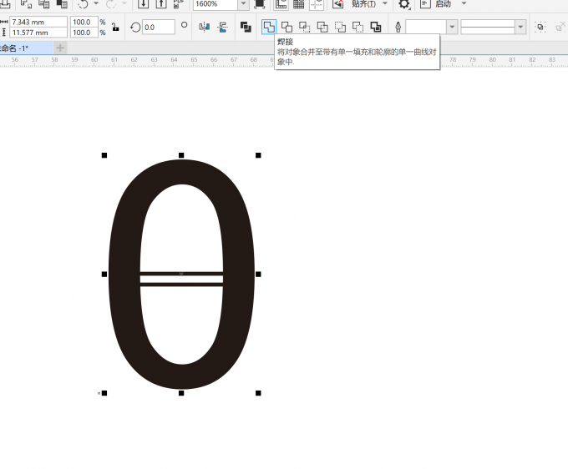Expand the 1600% zoom level dropdown
Screen dimensions: 568x469
pos(243,4)
